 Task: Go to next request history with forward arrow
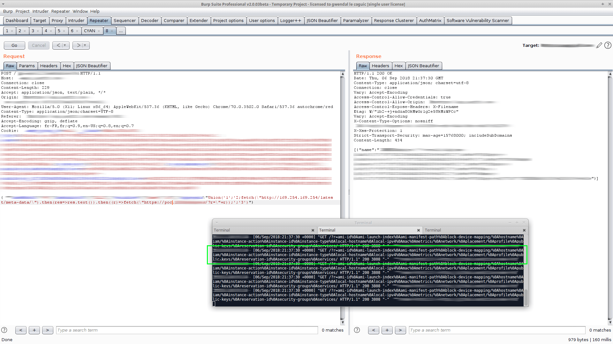[x=79, y=45]
